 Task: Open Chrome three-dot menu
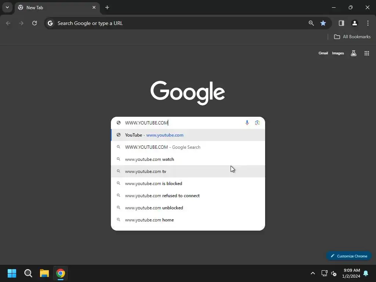368,23
